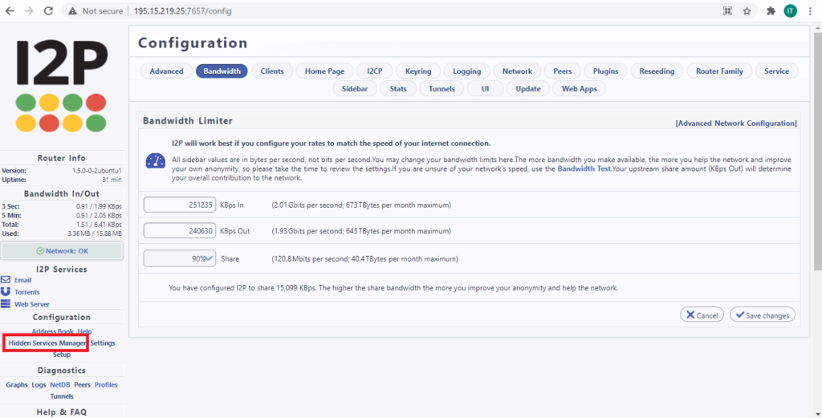Viewport: 822px width, 418px height.
Task: Click the Bandwidth In/Out sidebar heading
Action: [61, 193]
